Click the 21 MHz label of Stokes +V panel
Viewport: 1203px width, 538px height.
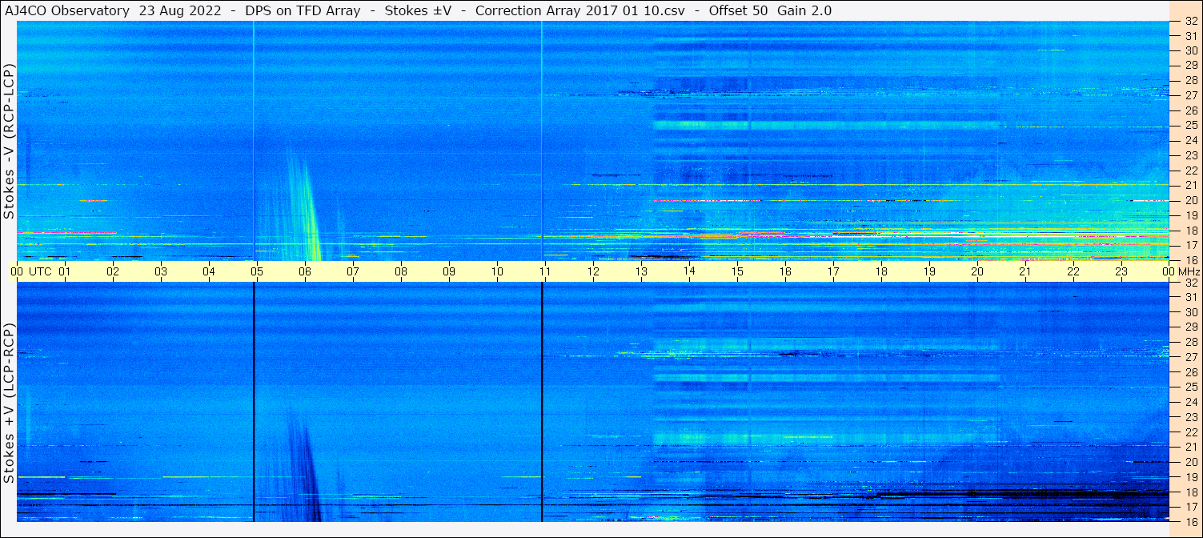[1191, 447]
